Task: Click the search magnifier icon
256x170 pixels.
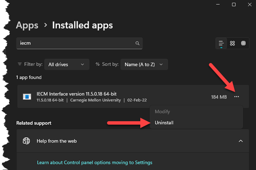Action: 137,43
